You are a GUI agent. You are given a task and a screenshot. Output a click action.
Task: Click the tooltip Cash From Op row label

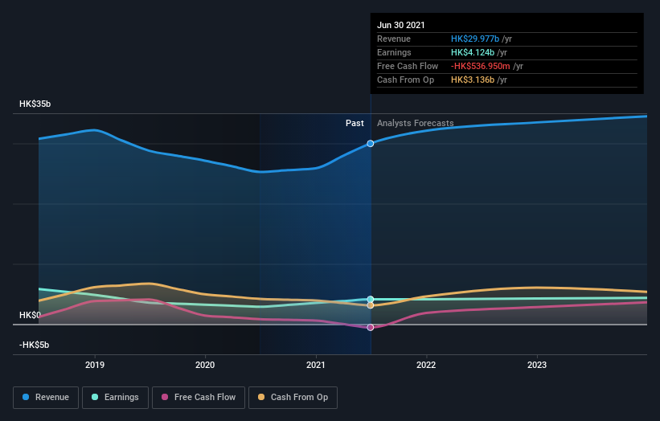pyautogui.click(x=405, y=80)
